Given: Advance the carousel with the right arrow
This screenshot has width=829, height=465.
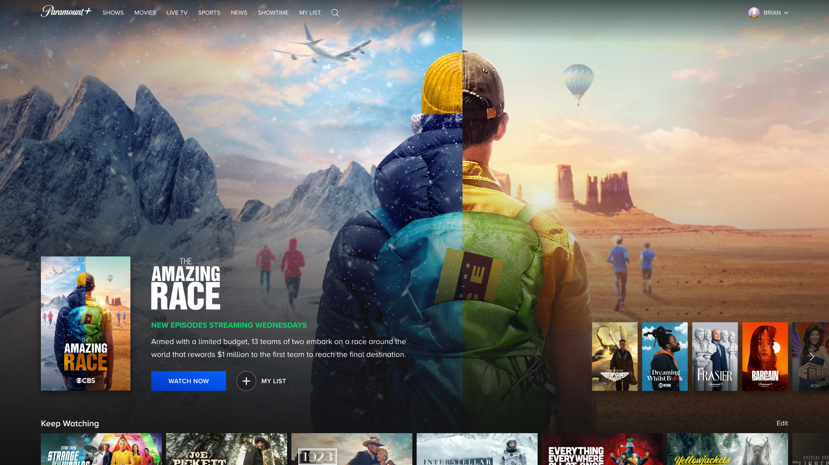Looking at the screenshot, I should [811, 356].
